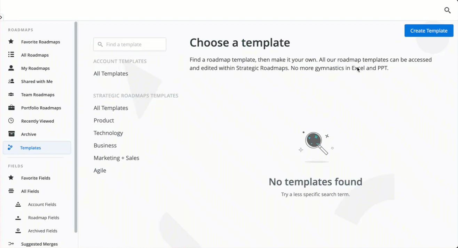Browse Agile roadmap templates
This screenshot has width=458, height=248.
click(x=100, y=171)
